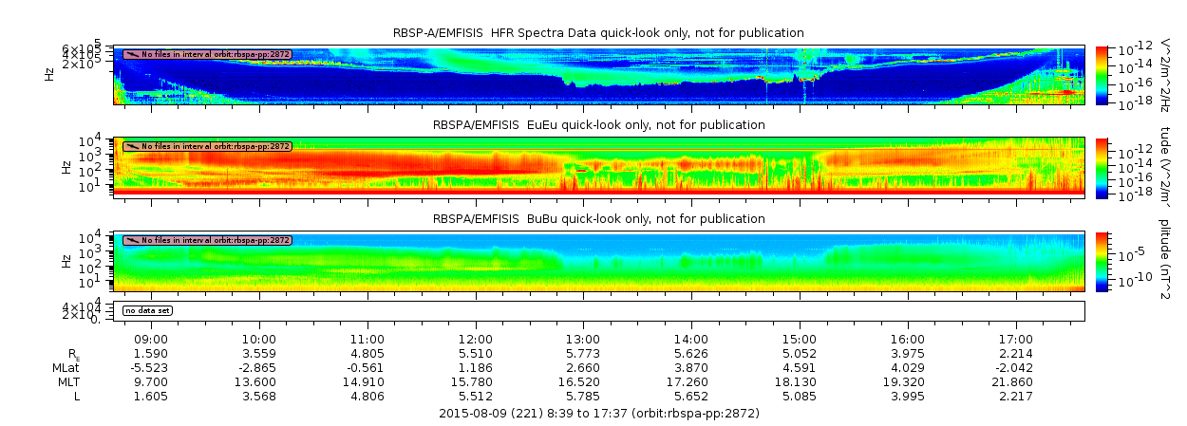Image resolution: width=1187 pixels, height=426 pixels.
Task: Click the 17:00 time axis label
Action: tap(1016, 339)
